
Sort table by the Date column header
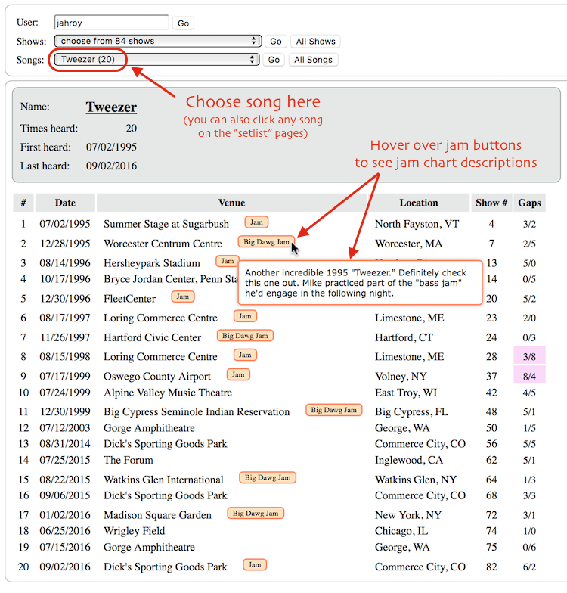point(65,203)
